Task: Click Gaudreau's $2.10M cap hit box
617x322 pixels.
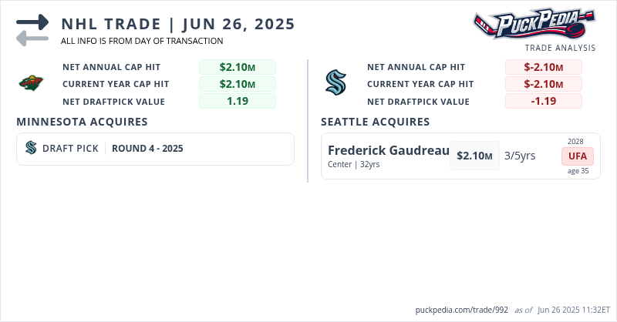Action: point(474,156)
